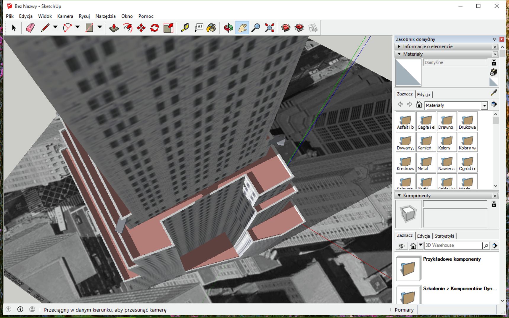
Task: Click the status bar geolocation icon
Action: [x=8, y=309]
